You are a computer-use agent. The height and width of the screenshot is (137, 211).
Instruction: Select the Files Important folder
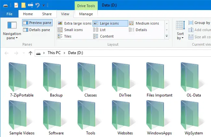159,80
